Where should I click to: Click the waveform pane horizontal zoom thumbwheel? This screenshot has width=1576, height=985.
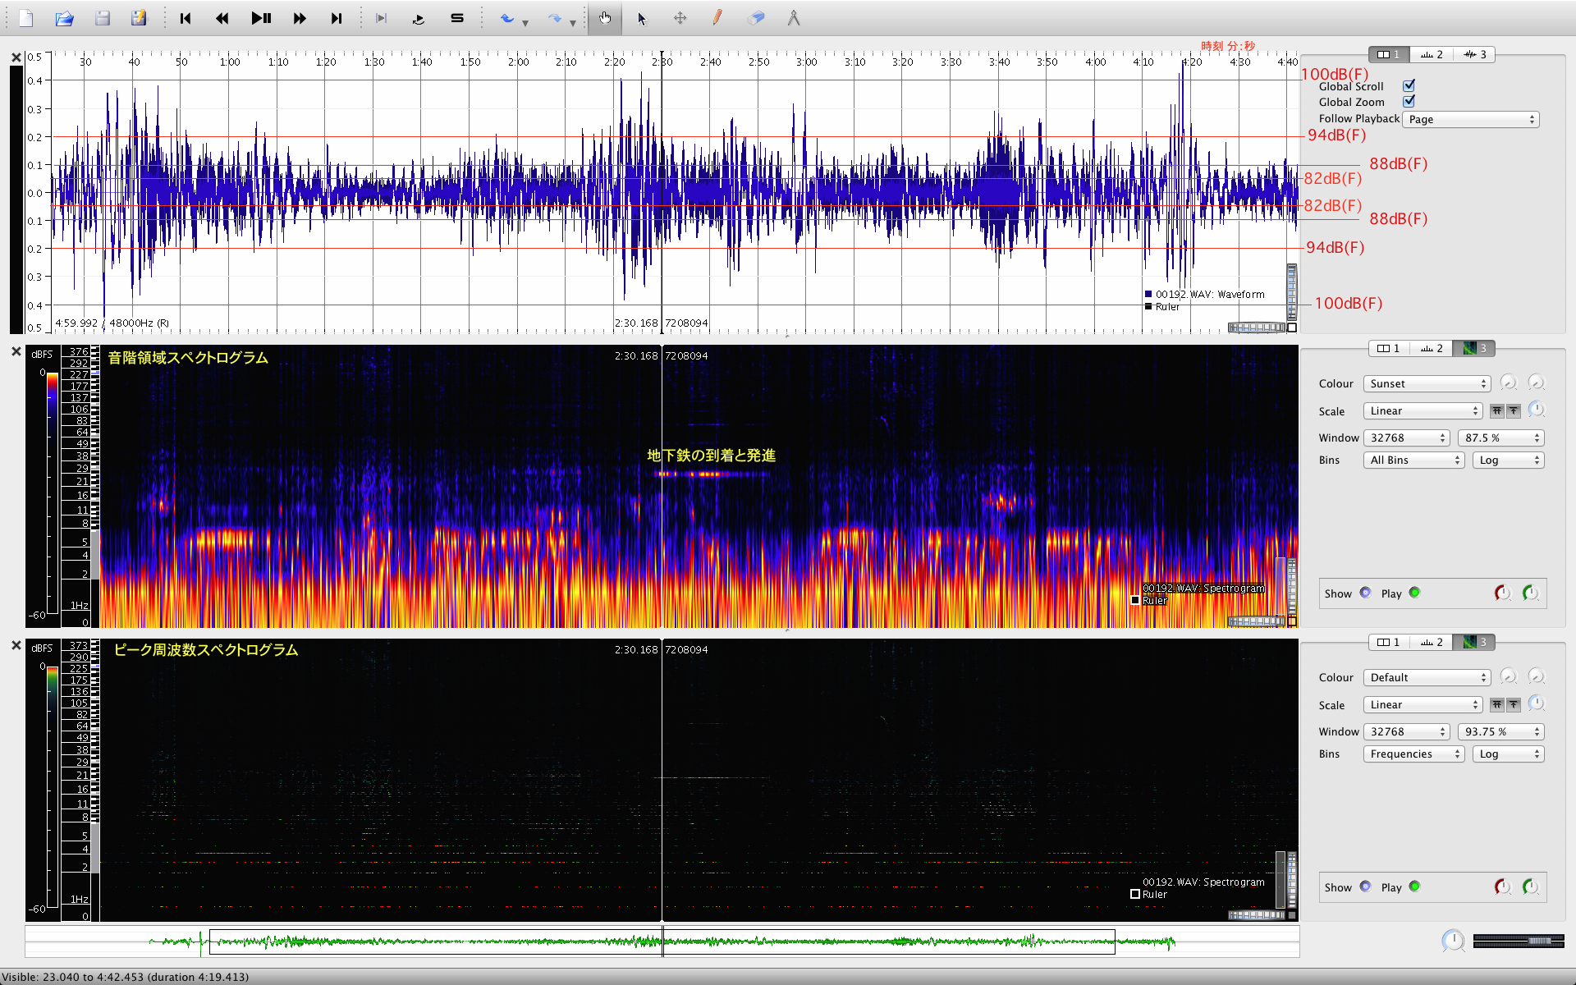[1257, 328]
